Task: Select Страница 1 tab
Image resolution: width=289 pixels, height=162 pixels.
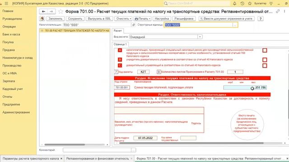Action: pos(120,44)
